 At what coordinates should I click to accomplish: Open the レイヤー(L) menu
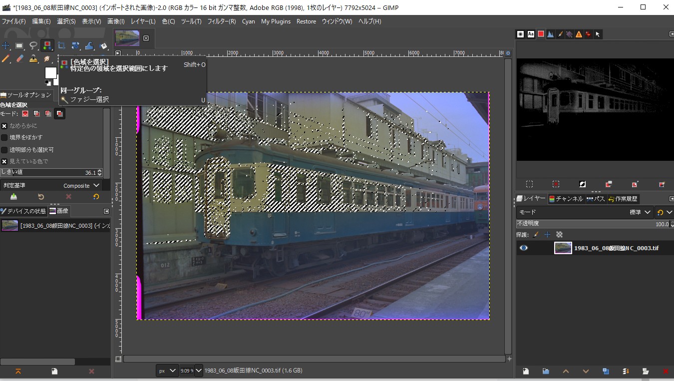click(143, 21)
